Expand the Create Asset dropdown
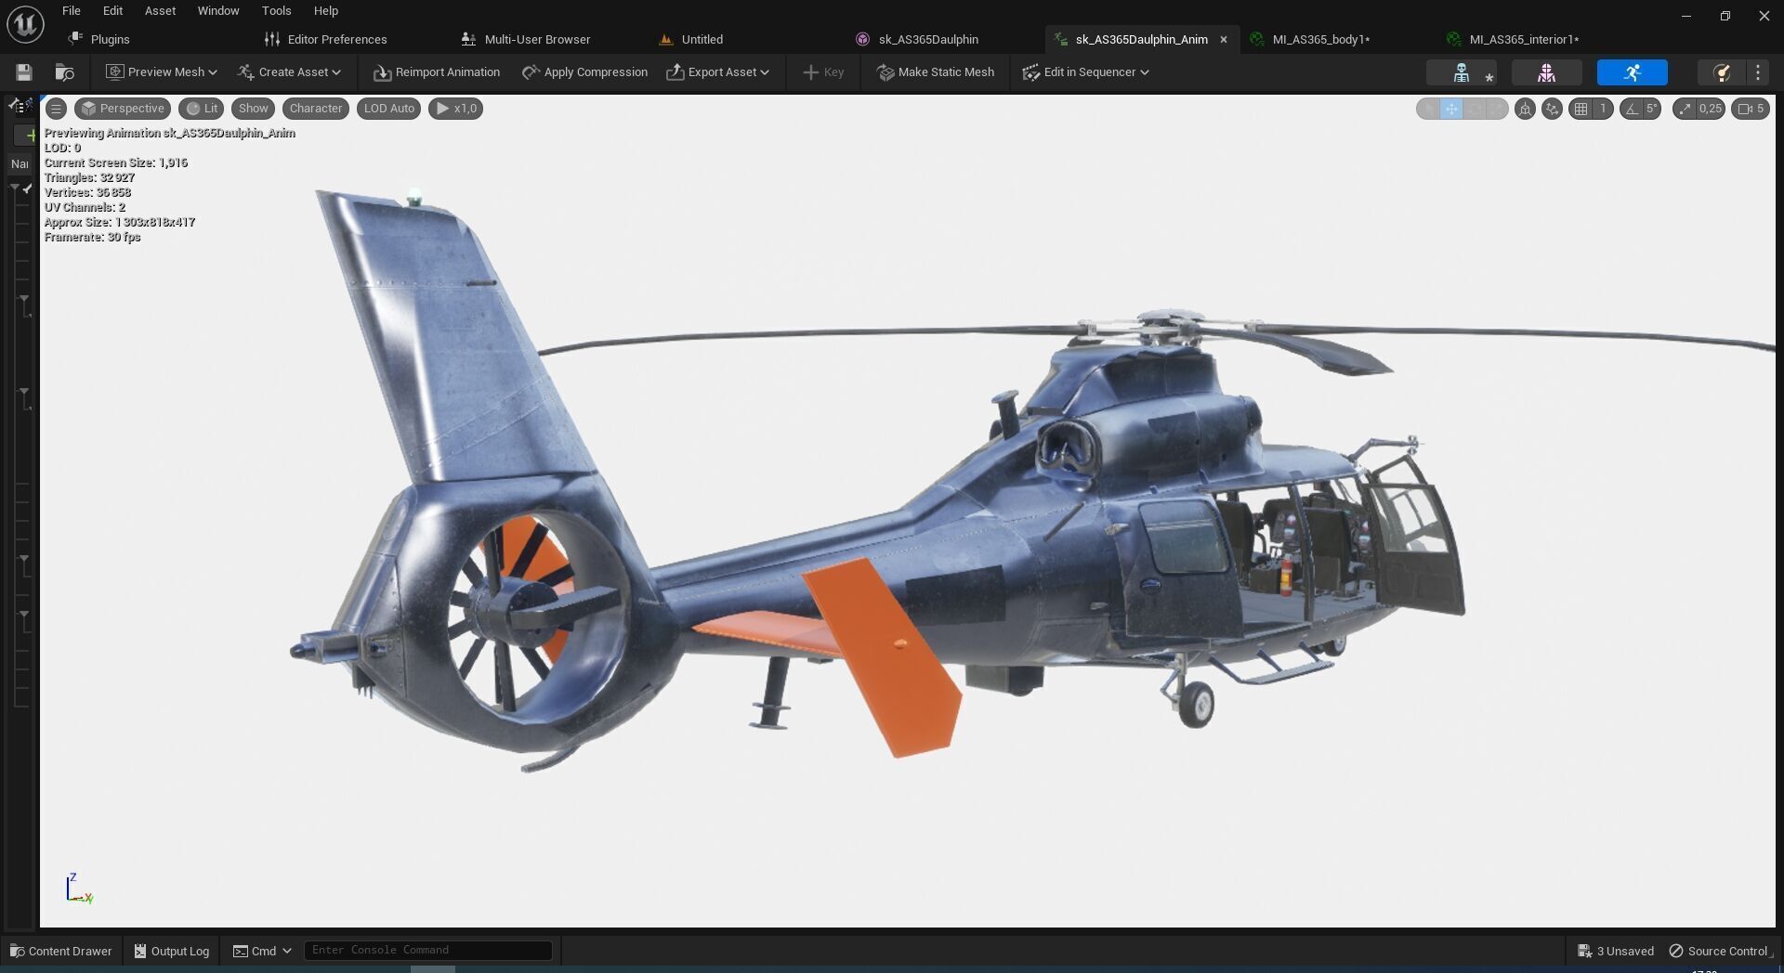 (x=289, y=72)
